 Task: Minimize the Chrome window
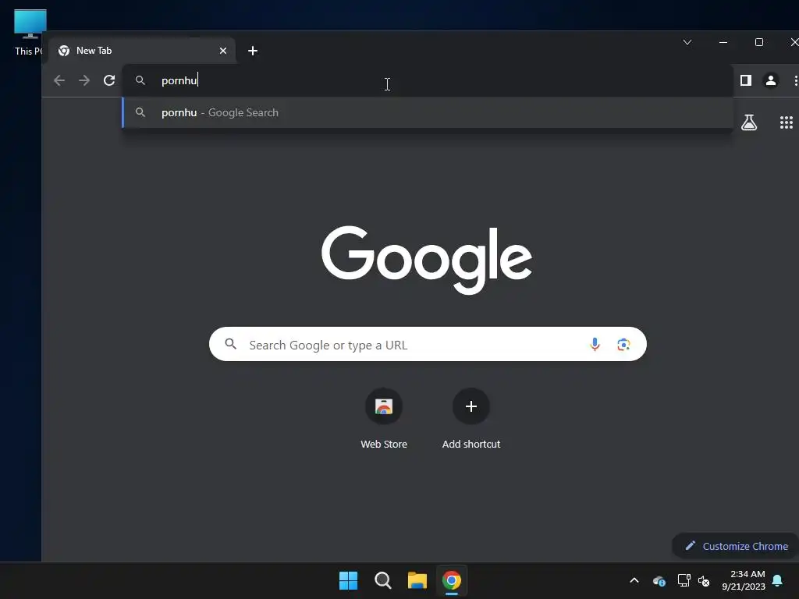click(x=723, y=42)
